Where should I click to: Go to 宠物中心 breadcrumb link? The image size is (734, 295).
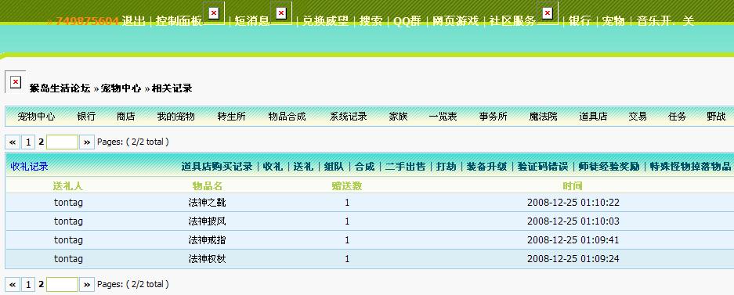121,88
